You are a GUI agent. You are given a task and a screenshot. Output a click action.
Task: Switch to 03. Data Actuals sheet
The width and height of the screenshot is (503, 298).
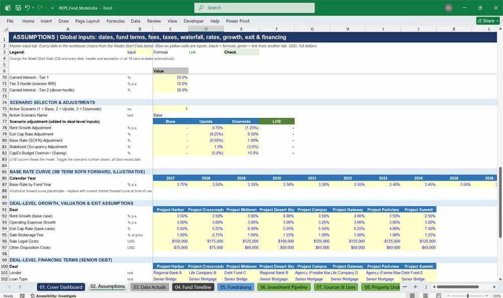click(x=149, y=287)
